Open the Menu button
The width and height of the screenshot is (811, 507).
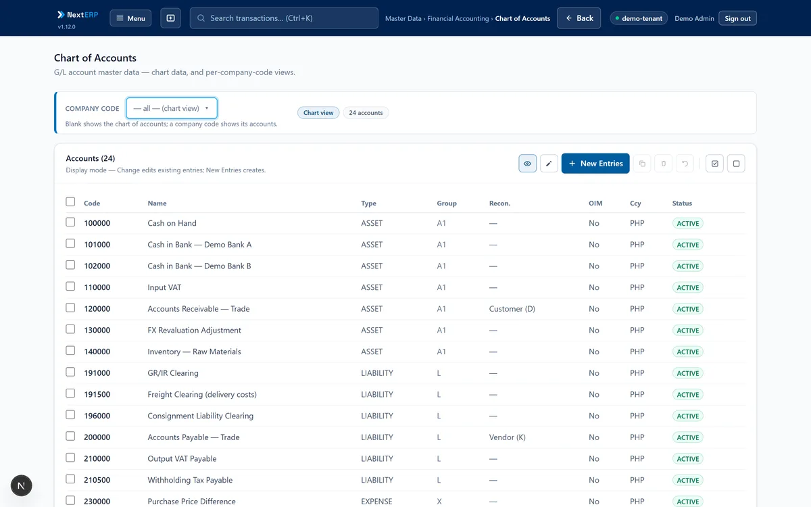(130, 18)
